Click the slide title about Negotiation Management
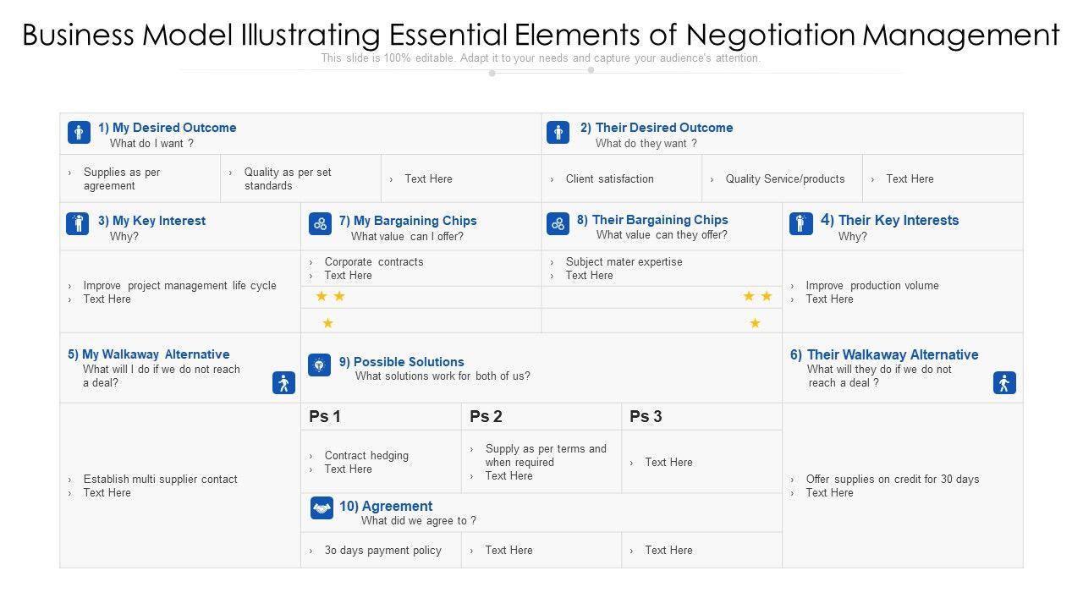 541,36
